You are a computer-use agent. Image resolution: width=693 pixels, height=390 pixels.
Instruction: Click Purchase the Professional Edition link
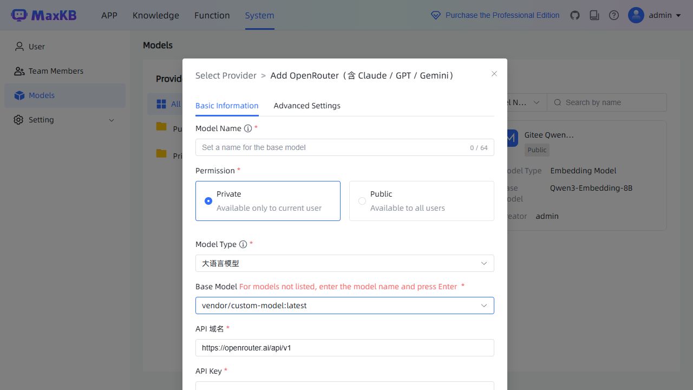[x=502, y=15]
